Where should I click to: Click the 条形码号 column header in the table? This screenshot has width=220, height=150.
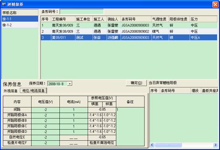[x=136, y=19]
